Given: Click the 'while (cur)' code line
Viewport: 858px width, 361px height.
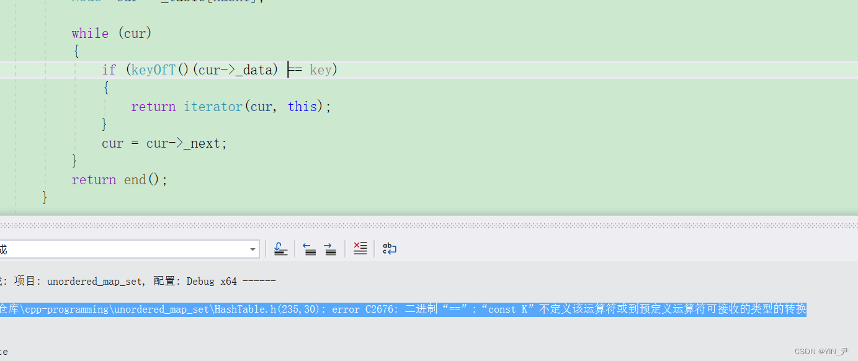Looking at the screenshot, I should pyautogui.click(x=112, y=33).
